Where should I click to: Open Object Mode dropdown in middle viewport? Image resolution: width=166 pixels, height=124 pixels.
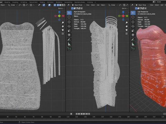(78, 5)
